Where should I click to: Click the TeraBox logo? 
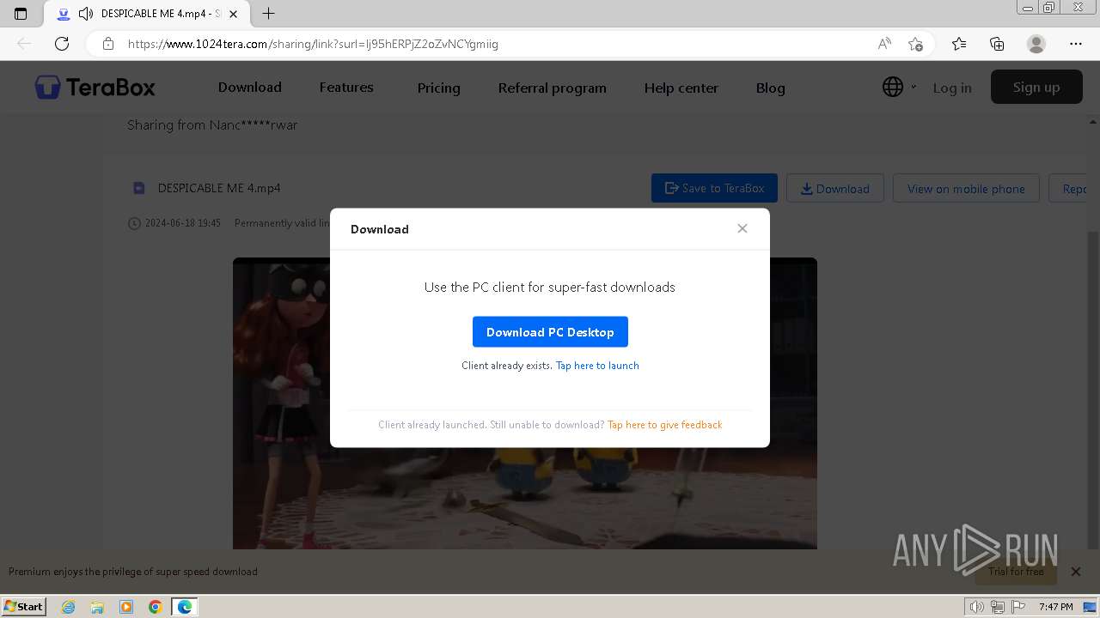click(95, 88)
